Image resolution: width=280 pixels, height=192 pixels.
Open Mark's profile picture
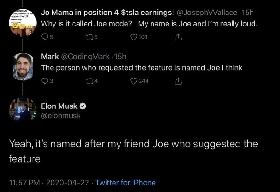click(x=23, y=67)
